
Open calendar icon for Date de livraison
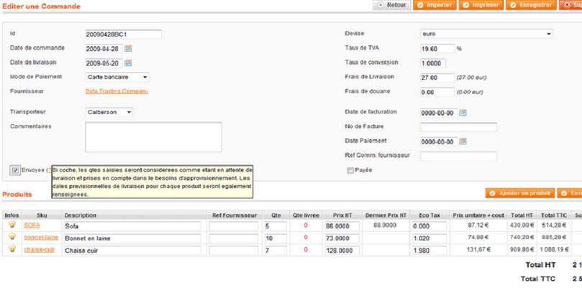128,63
